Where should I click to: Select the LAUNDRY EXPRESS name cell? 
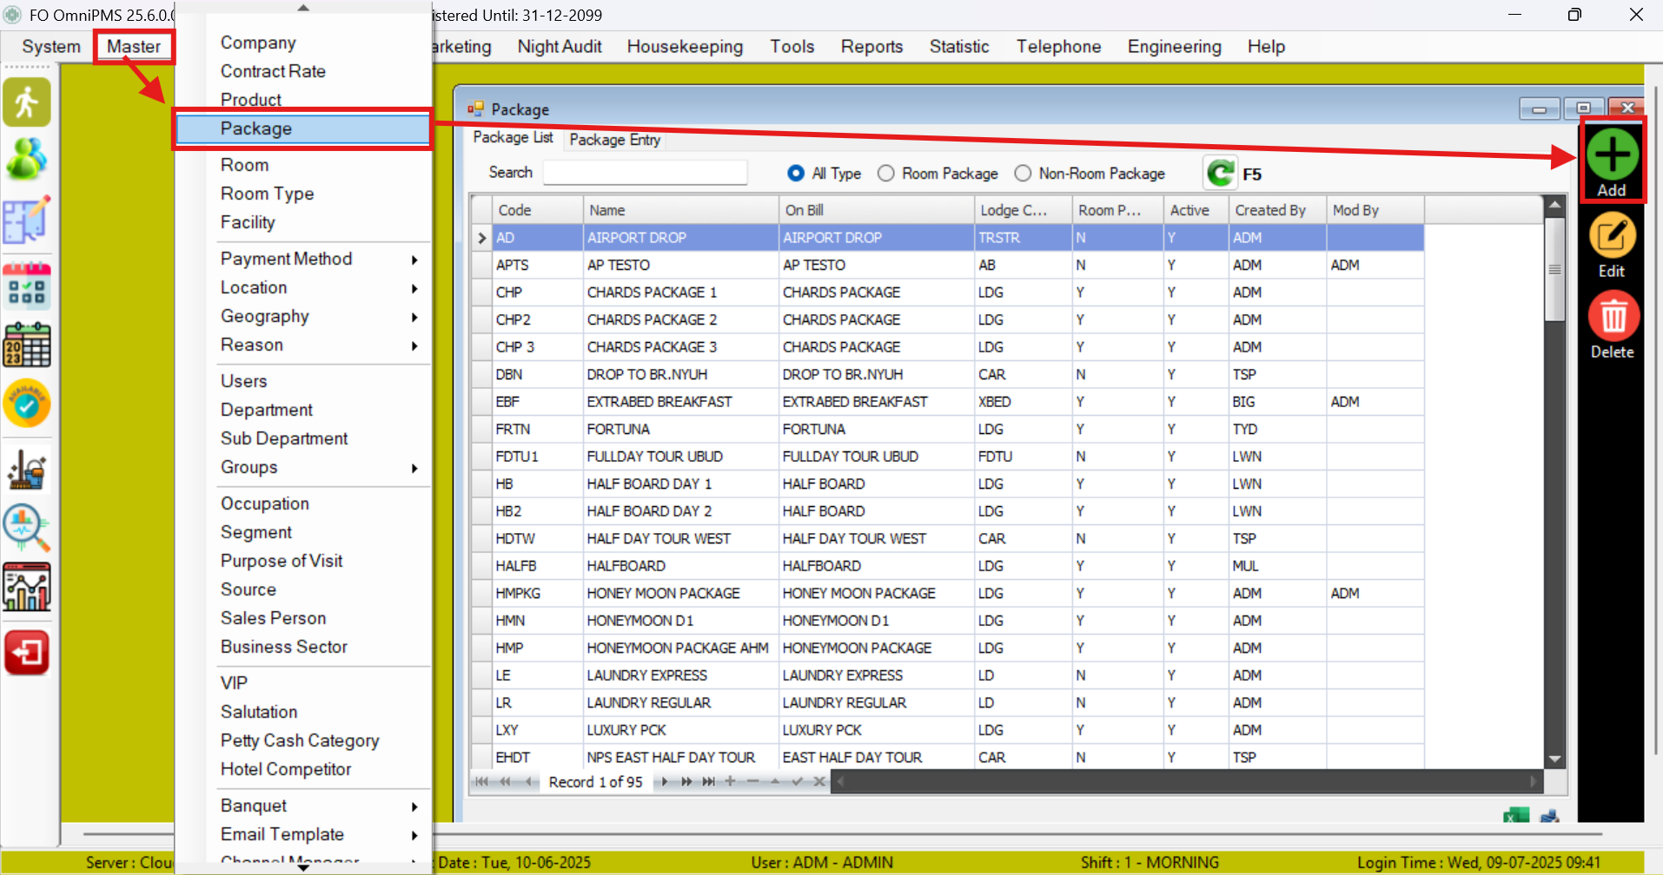[x=680, y=675]
